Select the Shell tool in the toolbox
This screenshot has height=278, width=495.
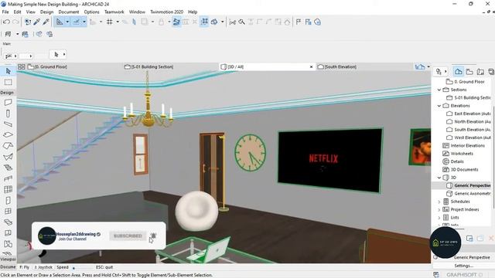(x=9, y=157)
